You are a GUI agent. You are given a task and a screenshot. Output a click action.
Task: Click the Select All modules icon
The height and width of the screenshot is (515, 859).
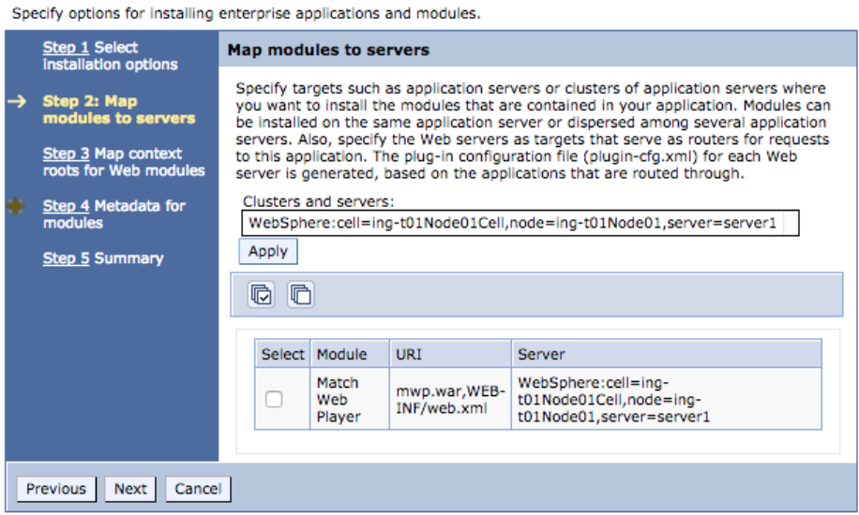(262, 295)
